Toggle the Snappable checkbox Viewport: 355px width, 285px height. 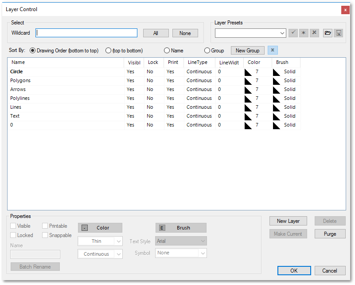[x=45, y=235]
